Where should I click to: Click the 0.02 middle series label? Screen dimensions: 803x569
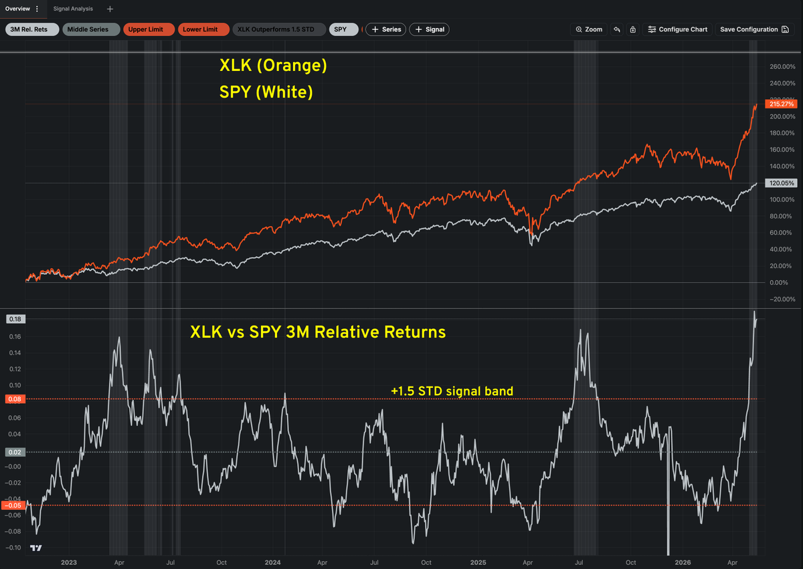15,452
